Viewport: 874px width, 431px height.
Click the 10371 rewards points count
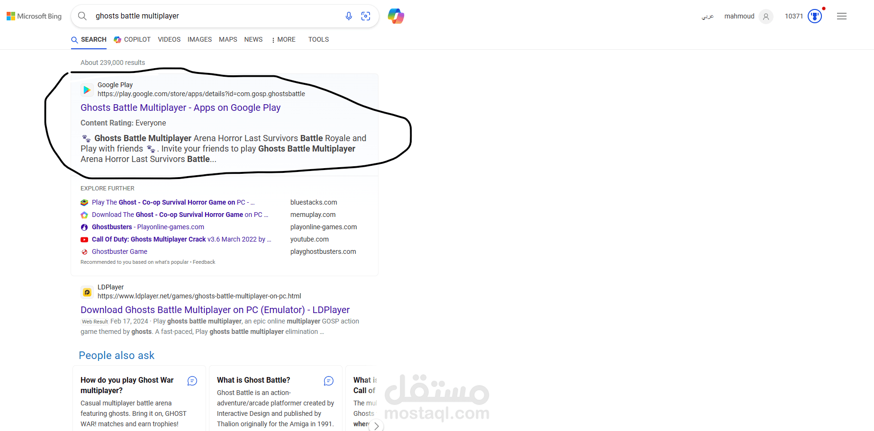[794, 16]
